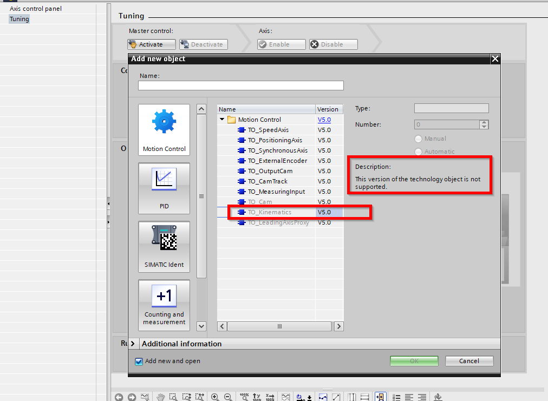Select the zoom selection tool

click(x=173, y=397)
